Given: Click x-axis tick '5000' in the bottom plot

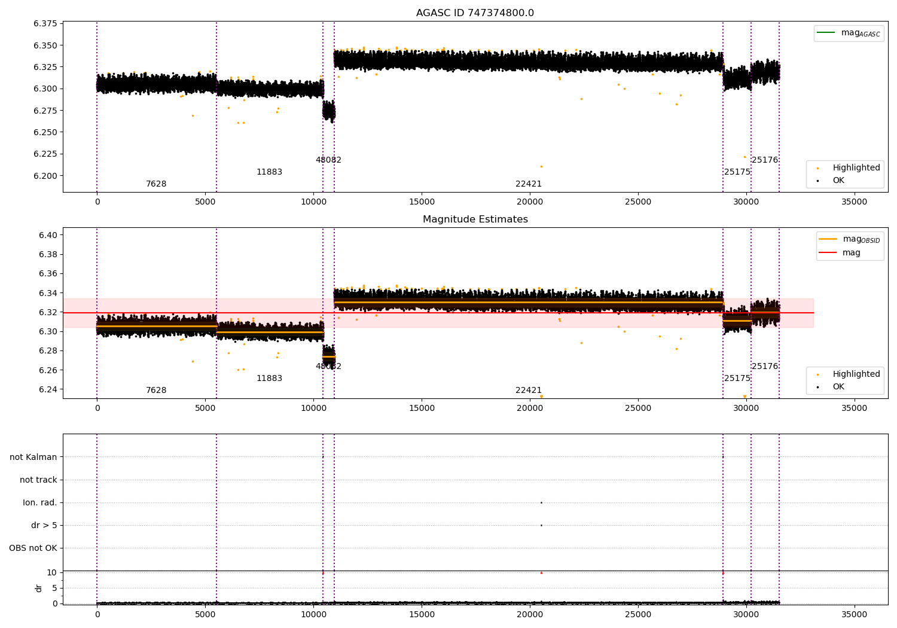Looking at the screenshot, I should click(205, 614).
